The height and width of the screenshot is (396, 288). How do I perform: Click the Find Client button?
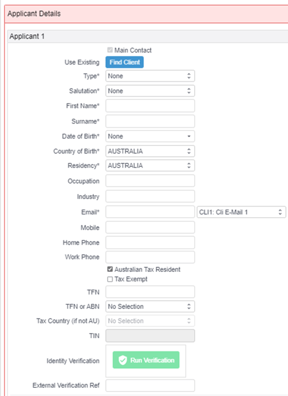124,62
